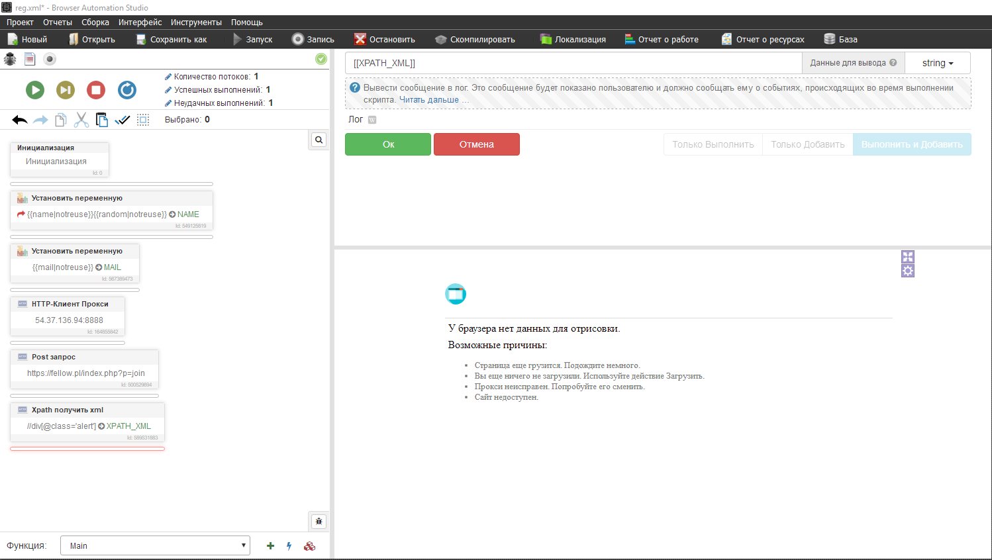Edit failed executions pencil icon
The width and height of the screenshot is (992, 560).
tap(168, 103)
